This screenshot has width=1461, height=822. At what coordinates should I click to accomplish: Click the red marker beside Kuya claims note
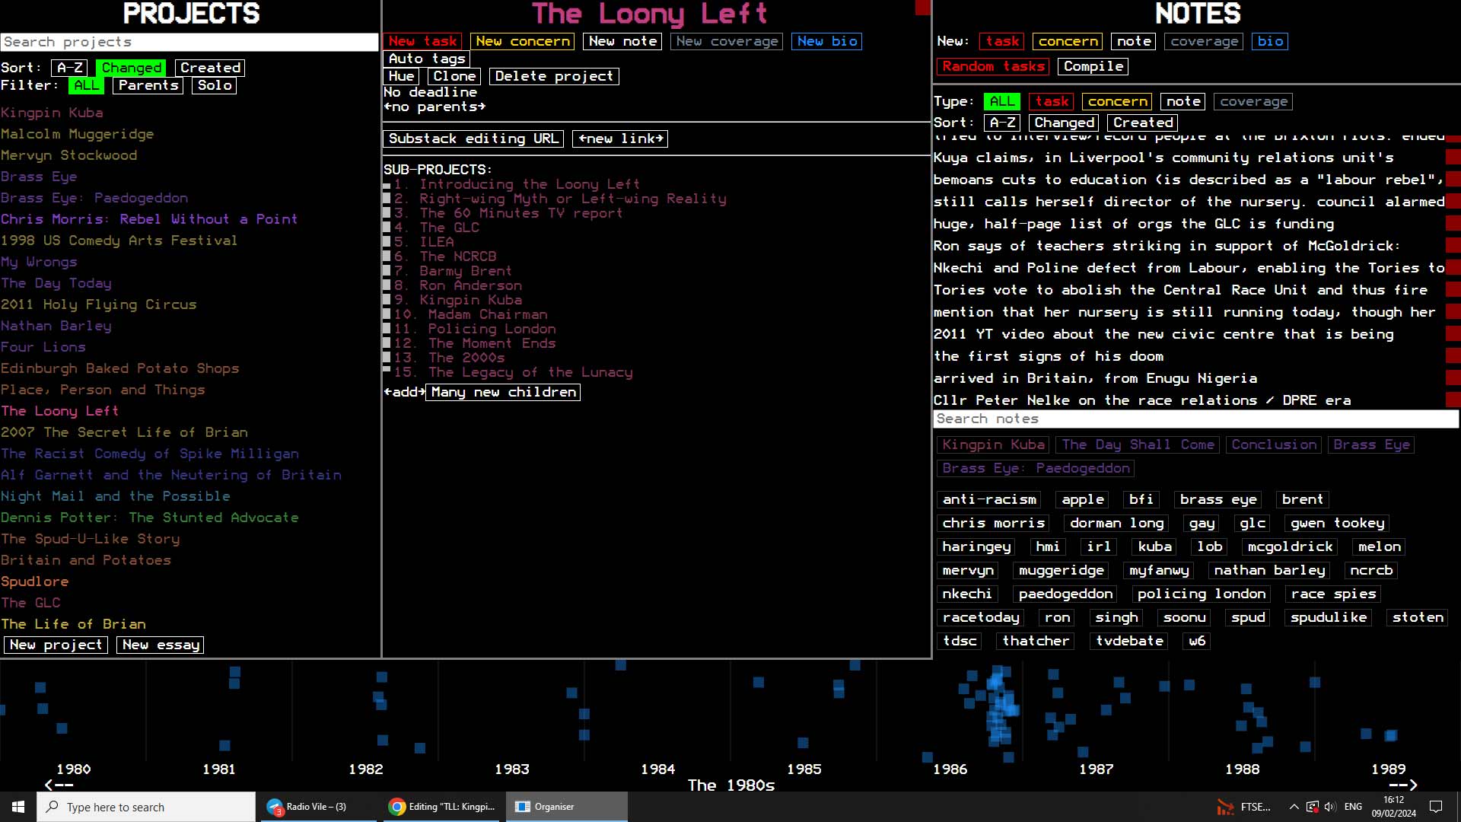pyautogui.click(x=1453, y=158)
